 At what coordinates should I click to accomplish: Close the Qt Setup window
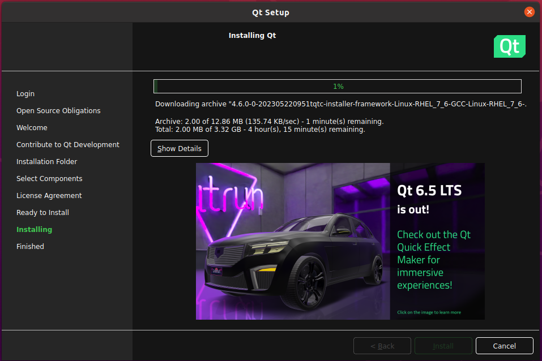click(529, 12)
